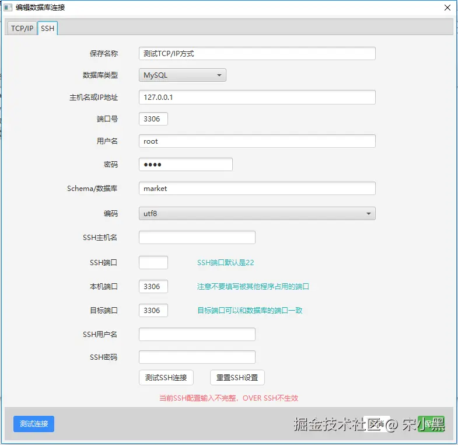This screenshot has height=445, width=458.
Task: Edit the 保存名称 text field
Action: [257, 54]
